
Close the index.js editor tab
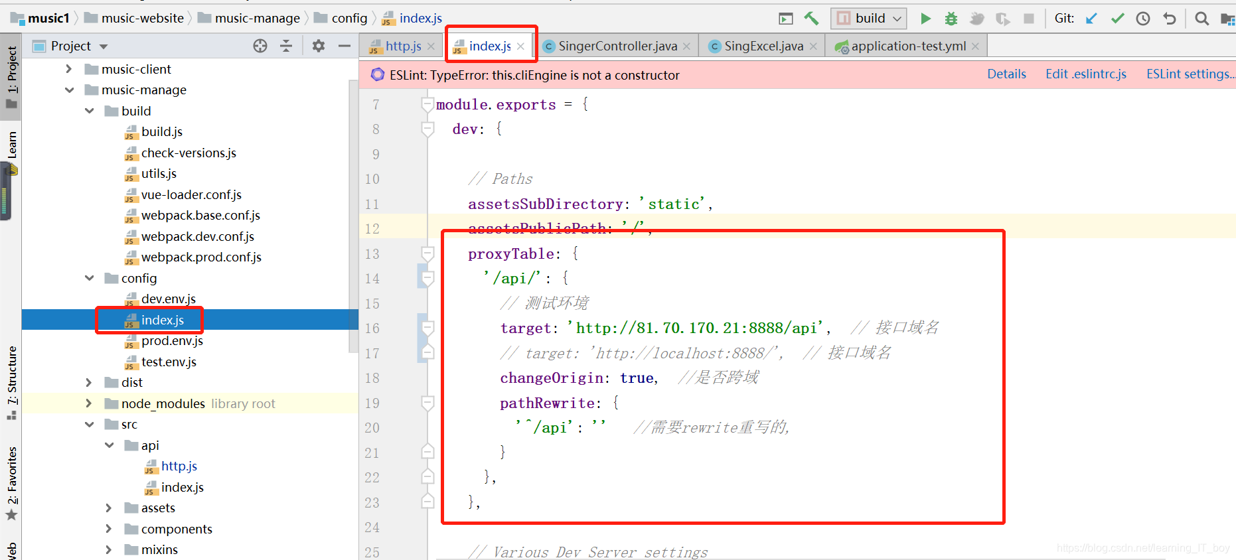(521, 46)
